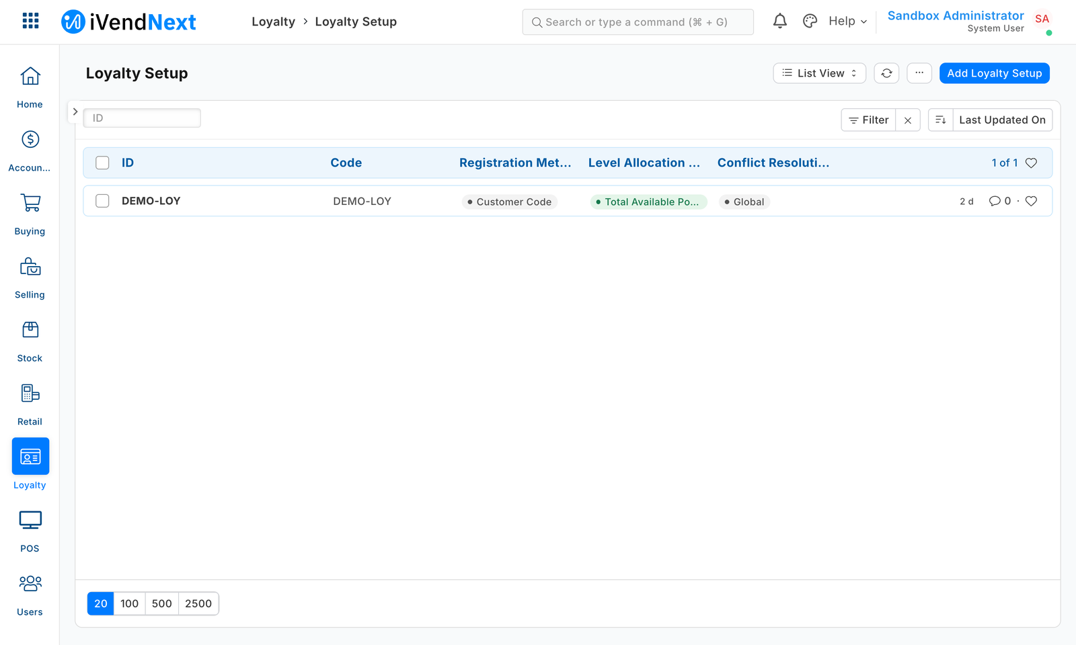Open the three-dots list menu

point(919,73)
